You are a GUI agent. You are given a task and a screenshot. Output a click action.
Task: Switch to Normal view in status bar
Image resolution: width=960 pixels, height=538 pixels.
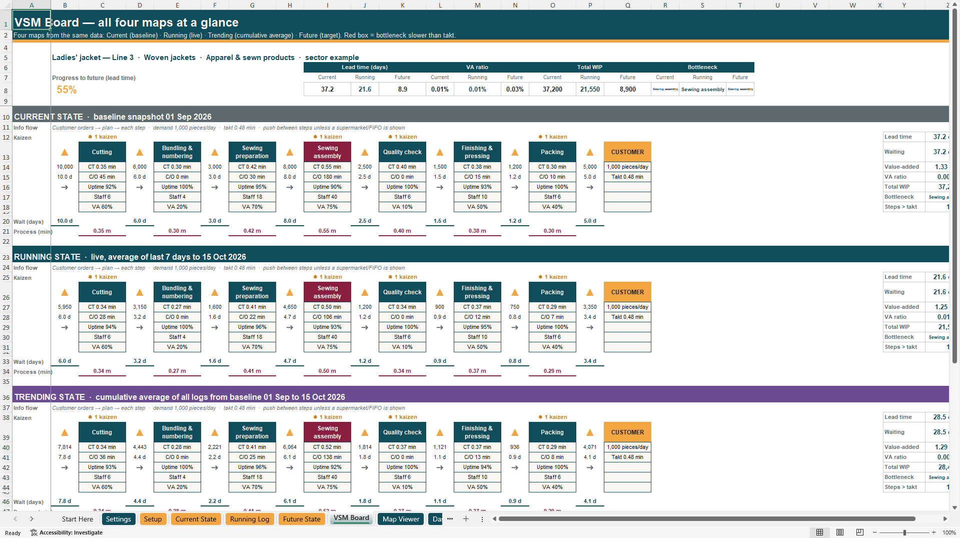(x=819, y=532)
